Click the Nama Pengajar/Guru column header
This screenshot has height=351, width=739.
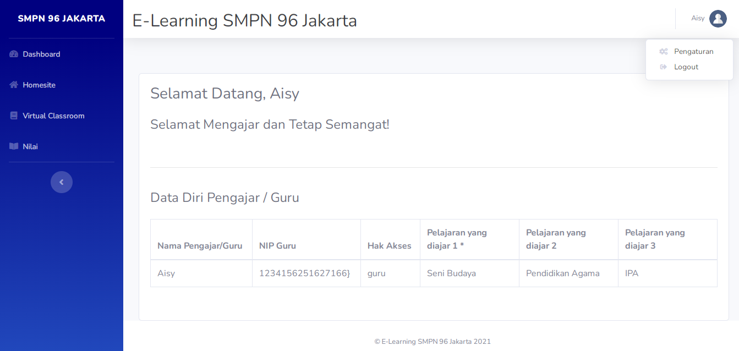pos(200,246)
